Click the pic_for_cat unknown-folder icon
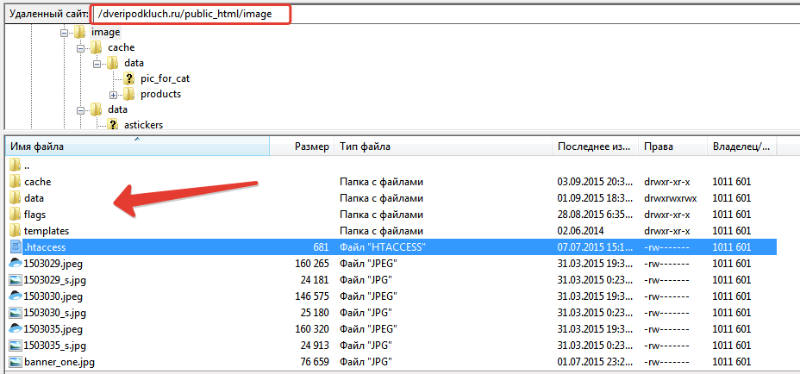 (x=128, y=78)
